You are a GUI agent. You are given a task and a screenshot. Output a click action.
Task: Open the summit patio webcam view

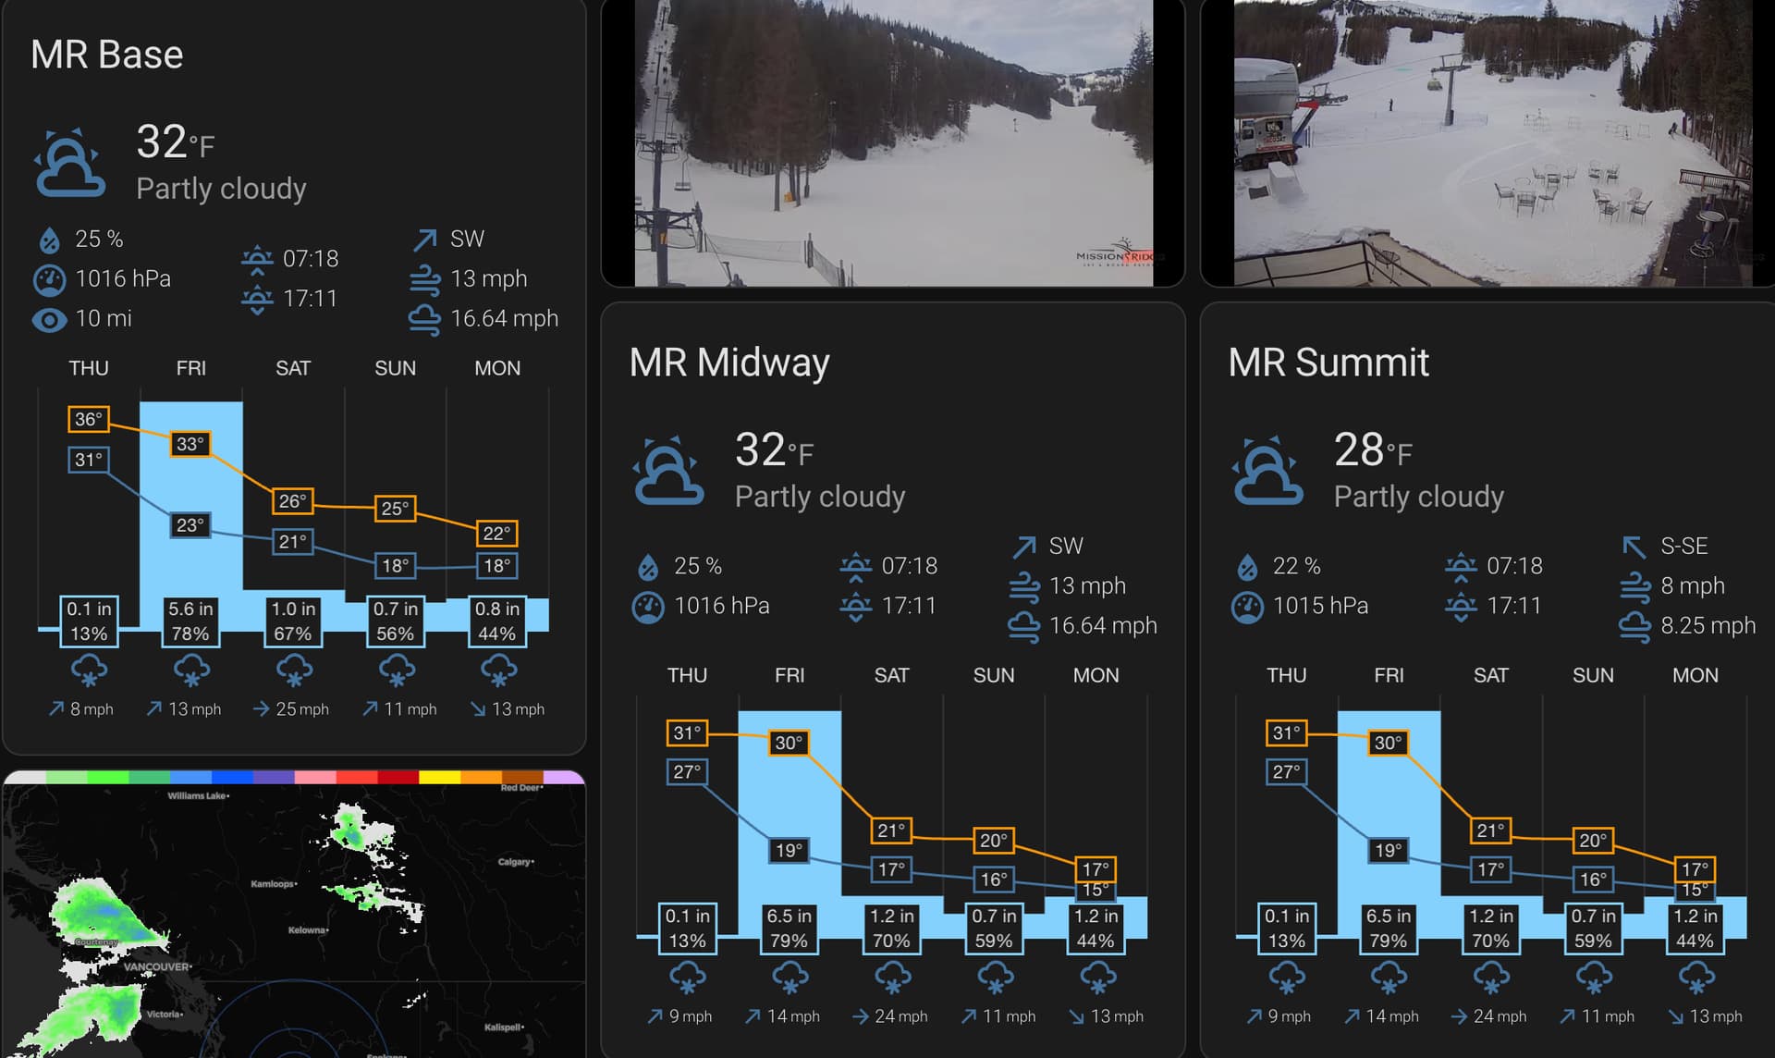tap(1488, 139)
